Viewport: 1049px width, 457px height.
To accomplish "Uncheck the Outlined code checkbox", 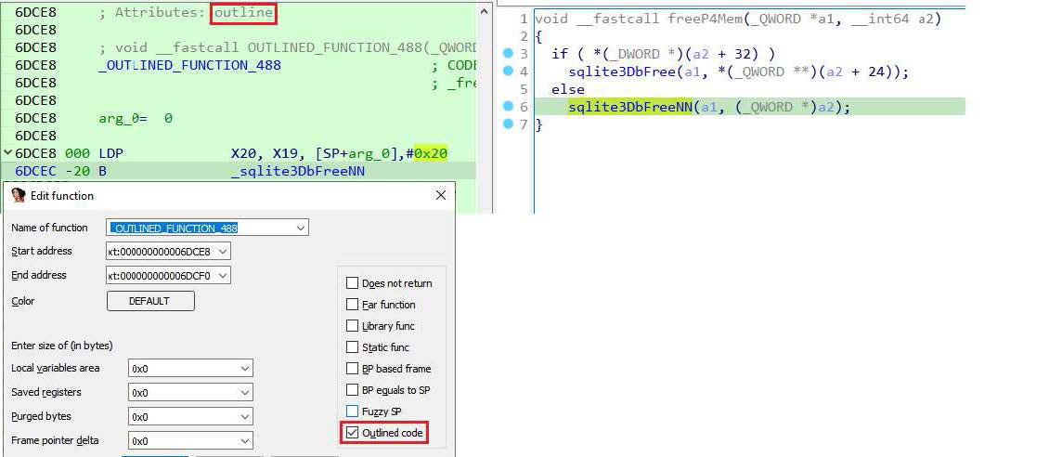I will [352, 433].
